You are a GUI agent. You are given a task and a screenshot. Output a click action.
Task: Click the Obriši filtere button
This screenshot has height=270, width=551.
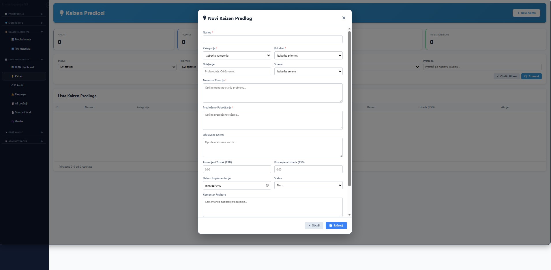506,76
